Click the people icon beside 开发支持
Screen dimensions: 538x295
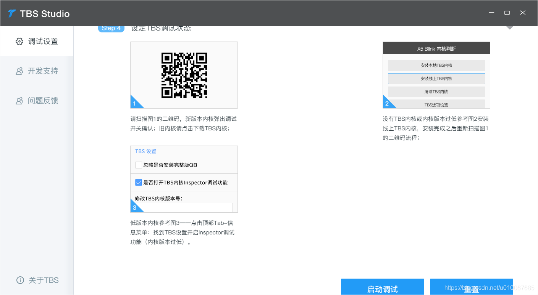pyautogui.click(x=19, y=71)
